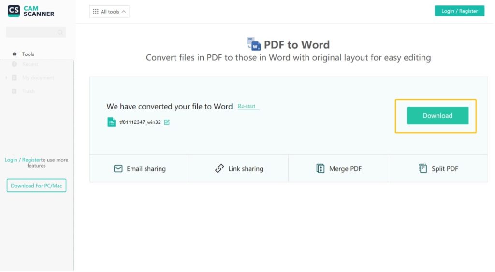Click Download For PC/Mac button

(36, 186)
